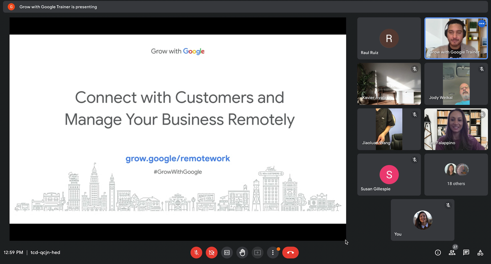
Task: Unmute your microphone
Action: 196,253
